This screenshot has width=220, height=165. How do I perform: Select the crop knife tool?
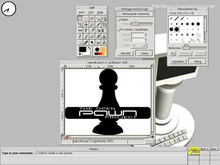(98, 24)
